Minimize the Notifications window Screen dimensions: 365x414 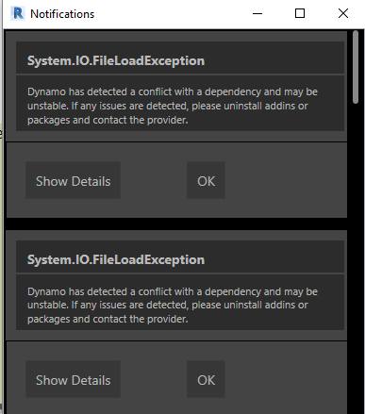pos(257,14)
